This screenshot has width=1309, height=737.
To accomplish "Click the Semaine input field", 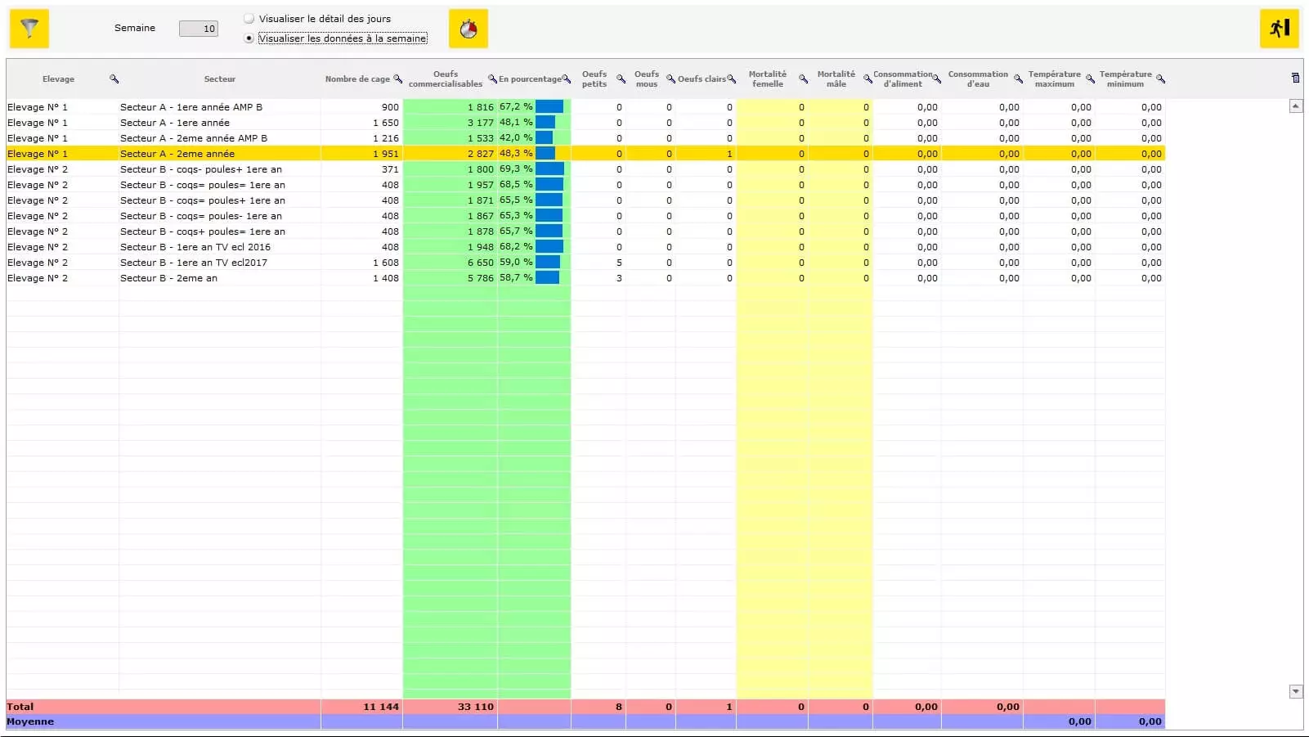I will coord(199,29).
